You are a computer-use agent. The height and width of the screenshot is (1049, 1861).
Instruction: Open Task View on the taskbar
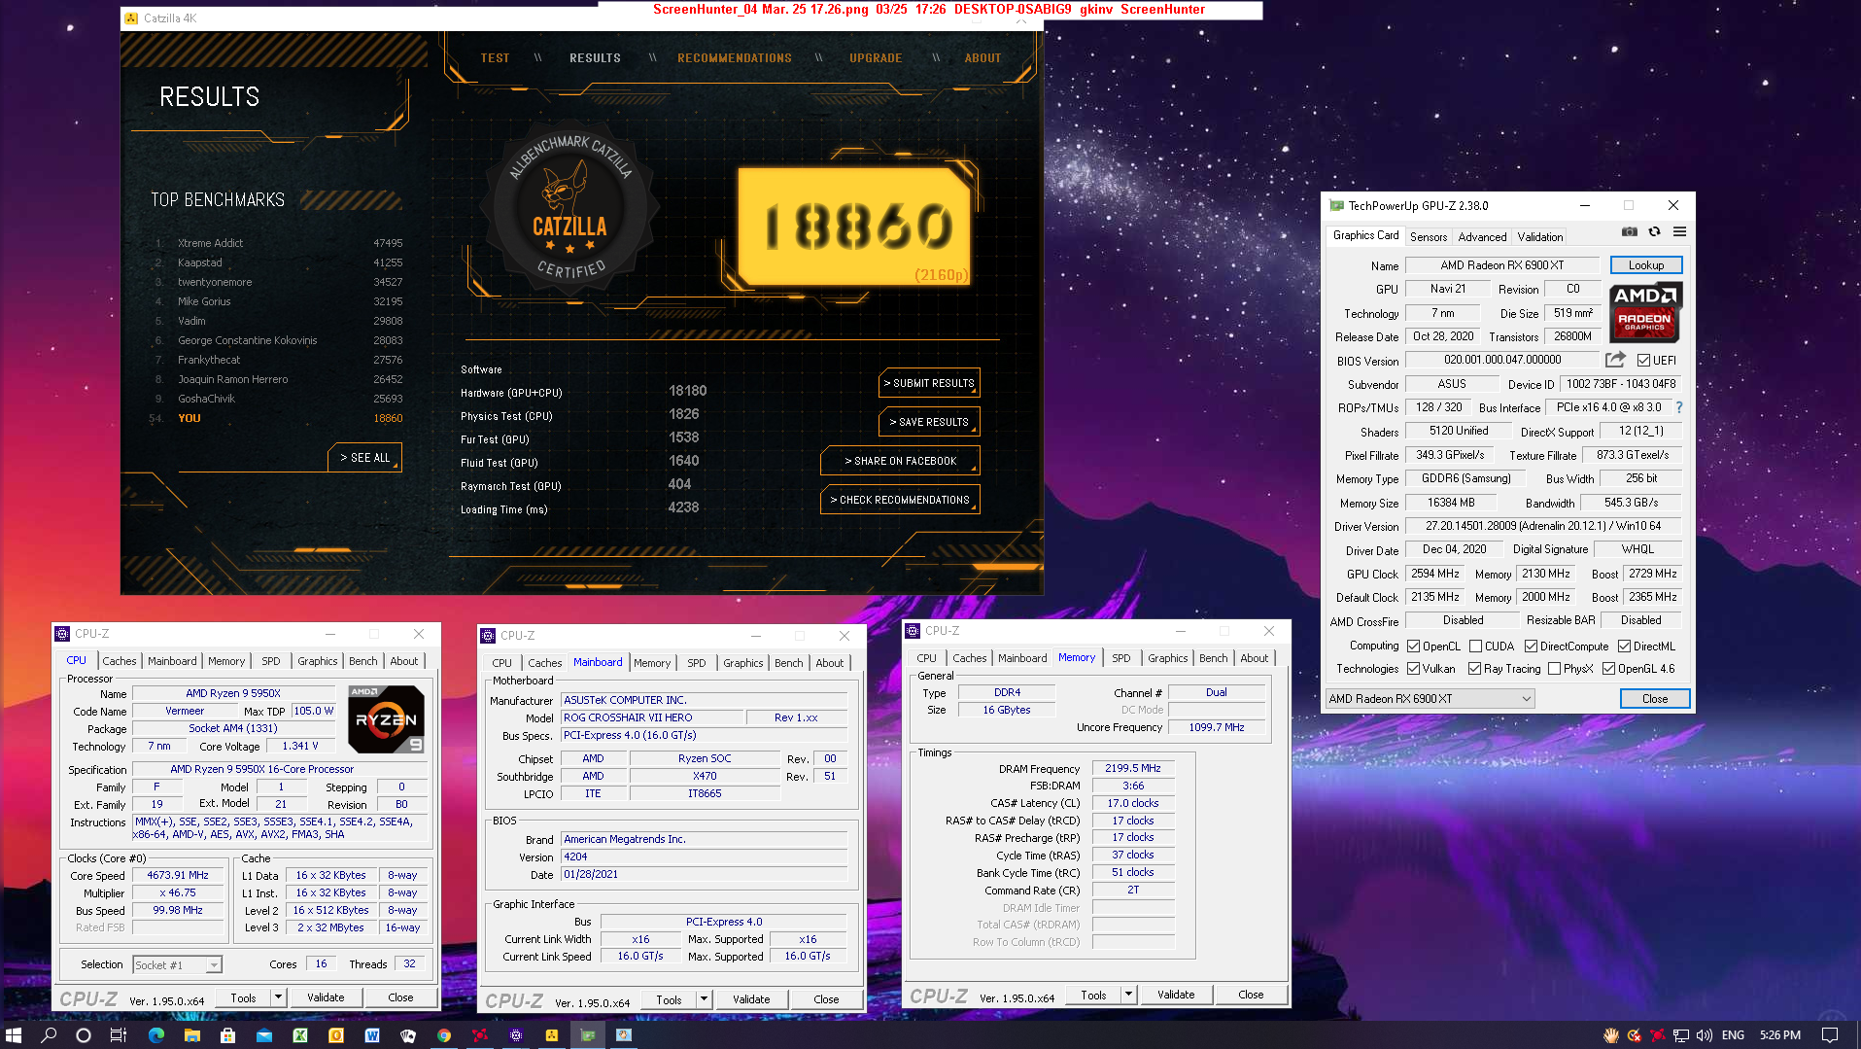[x=119, y=1035]
